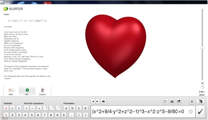Image resolution: width=208 pixels, height=120 pixels.
Task: Insert parameter c
Action: tap(79, 108)
